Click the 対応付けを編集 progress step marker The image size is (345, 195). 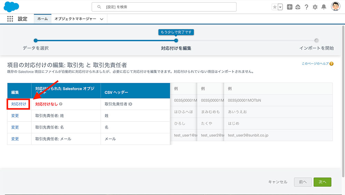point(176,40)
